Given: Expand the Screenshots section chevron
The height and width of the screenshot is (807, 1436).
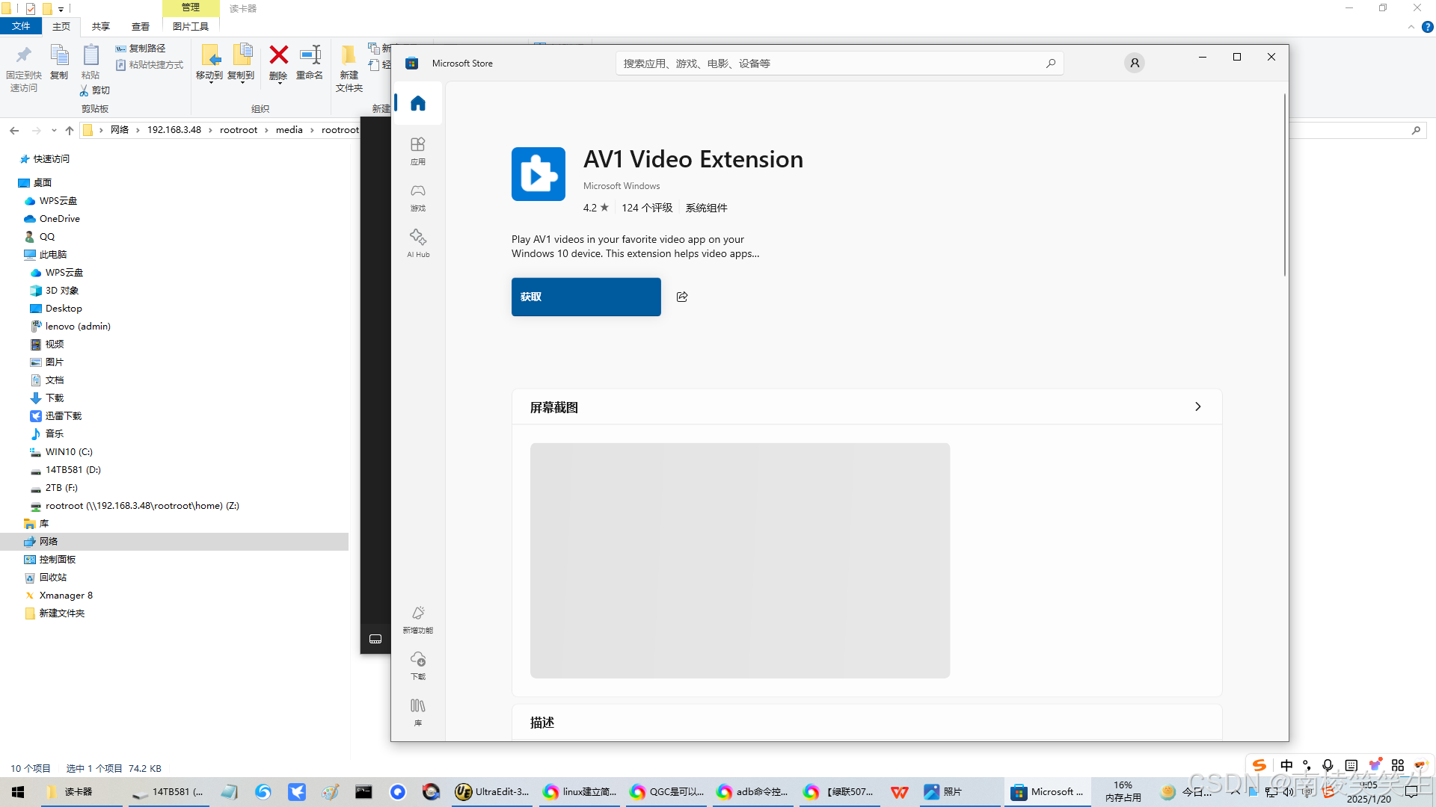Looking at the screenshot, I should pyautogui.click(x=1197, y=406).
